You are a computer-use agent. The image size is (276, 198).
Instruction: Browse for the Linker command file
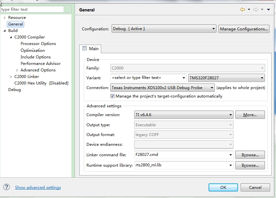(x=250, y=155)
